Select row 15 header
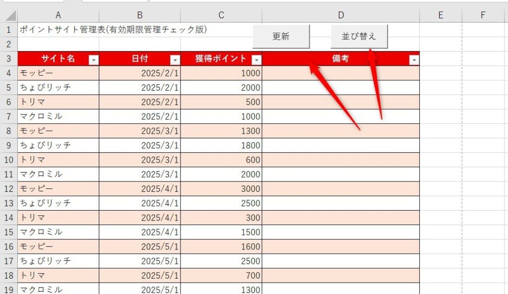Image resolution: width=508 pixels, height=294 pixels. coord(9,232)
